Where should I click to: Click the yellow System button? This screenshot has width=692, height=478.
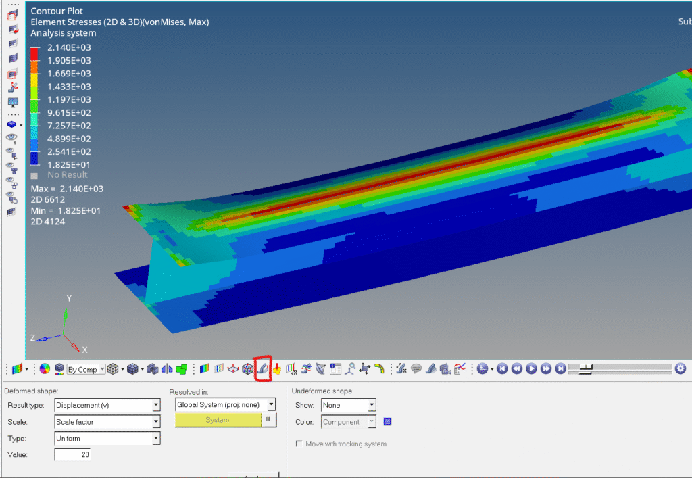pos(218,420)
